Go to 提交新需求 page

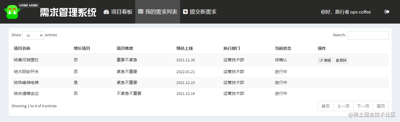click(200, 12)
